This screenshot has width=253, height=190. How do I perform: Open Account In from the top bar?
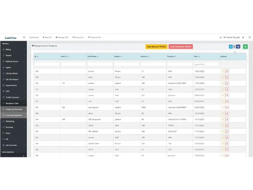(x=78, y=37)
